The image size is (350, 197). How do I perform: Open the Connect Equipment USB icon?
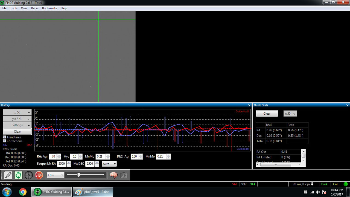pyautogui.click(x=8, y=175)
